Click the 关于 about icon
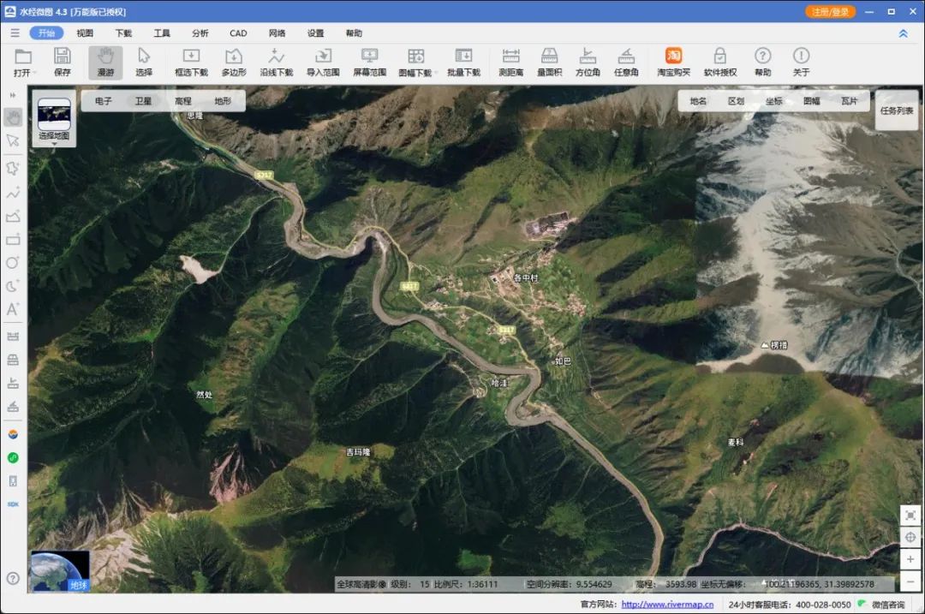The width and height of the screenshot is (925, 614). [801, 62]
